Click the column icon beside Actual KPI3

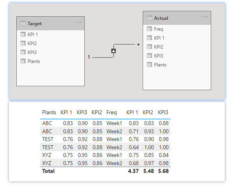[149, 56]
